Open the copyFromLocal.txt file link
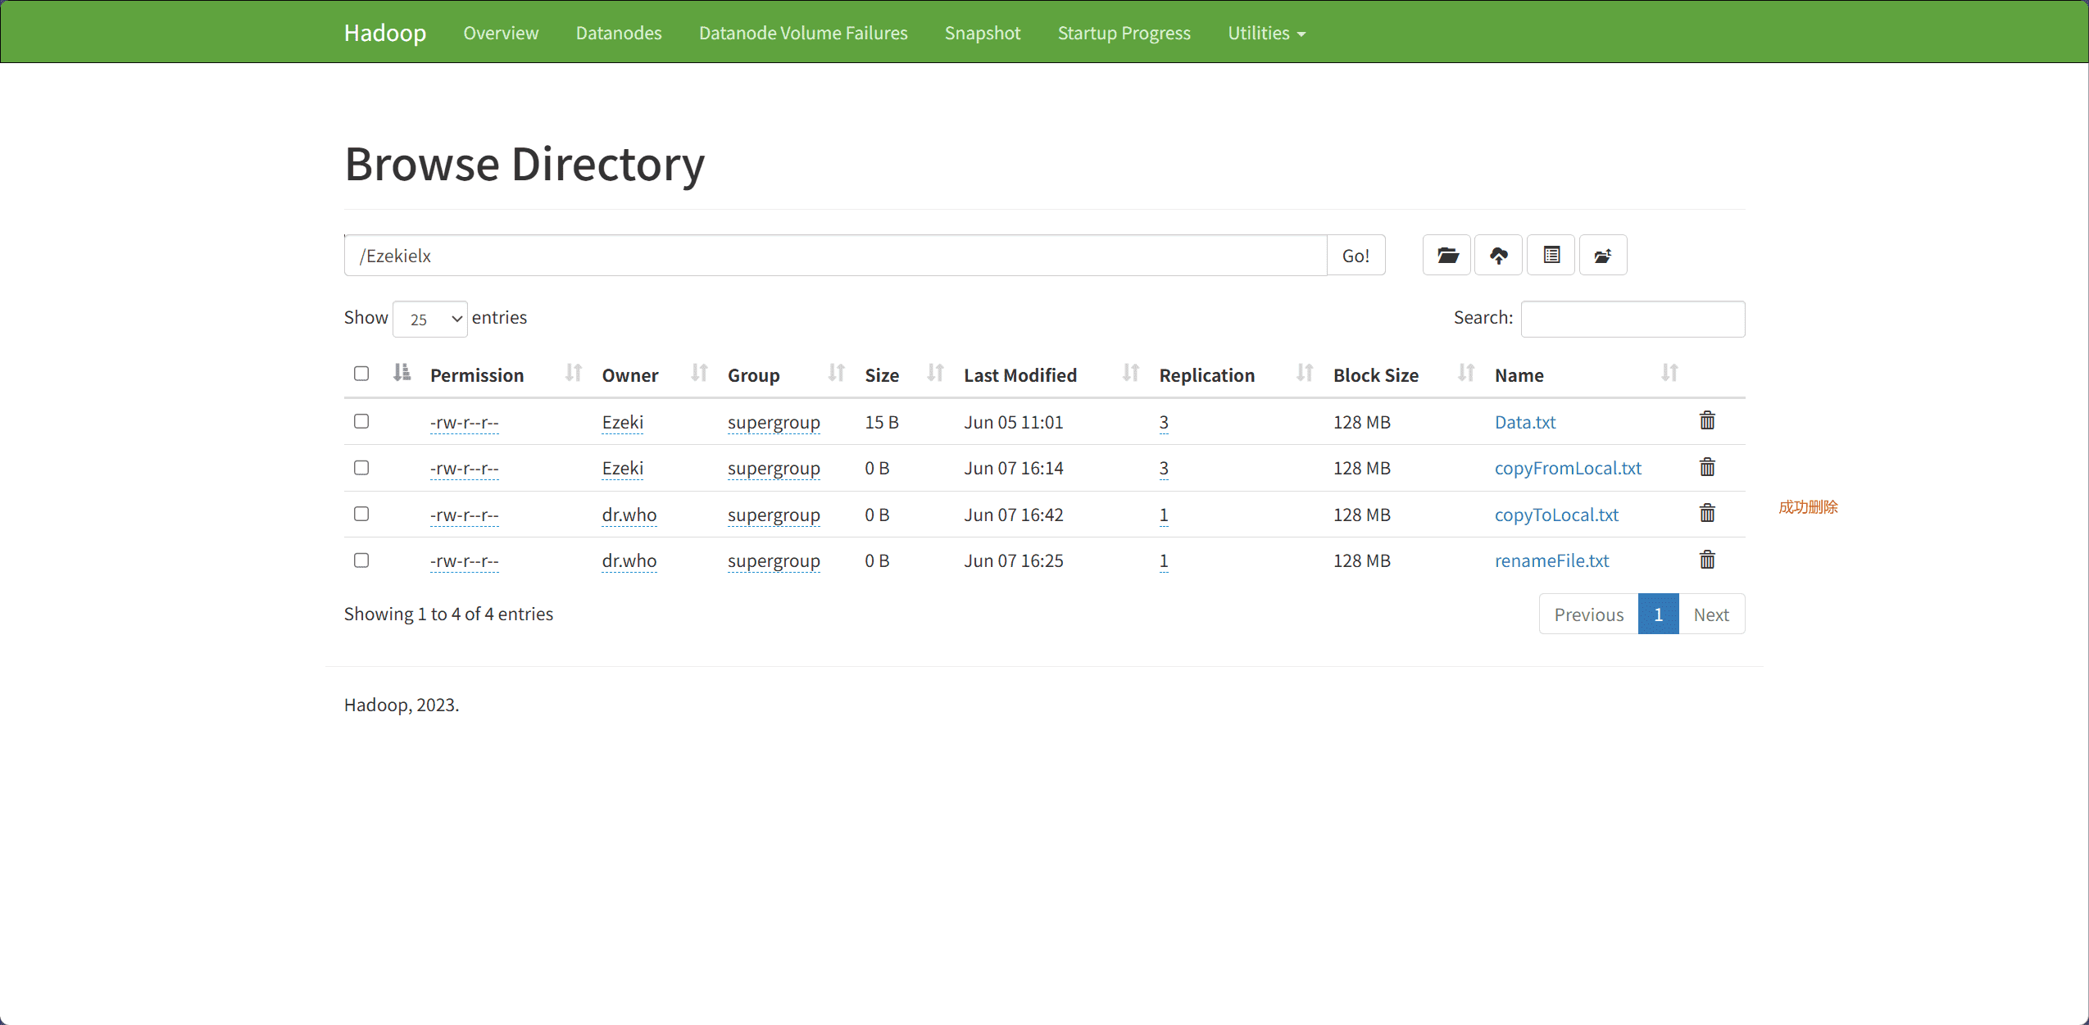 pos(1568,468)
